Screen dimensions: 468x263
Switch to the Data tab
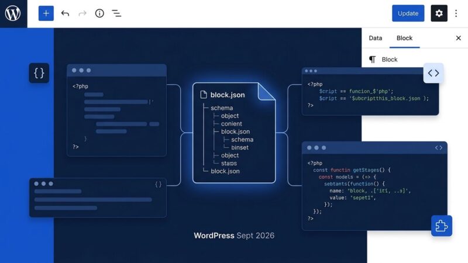pyautogui.click(x=376, y=38)
